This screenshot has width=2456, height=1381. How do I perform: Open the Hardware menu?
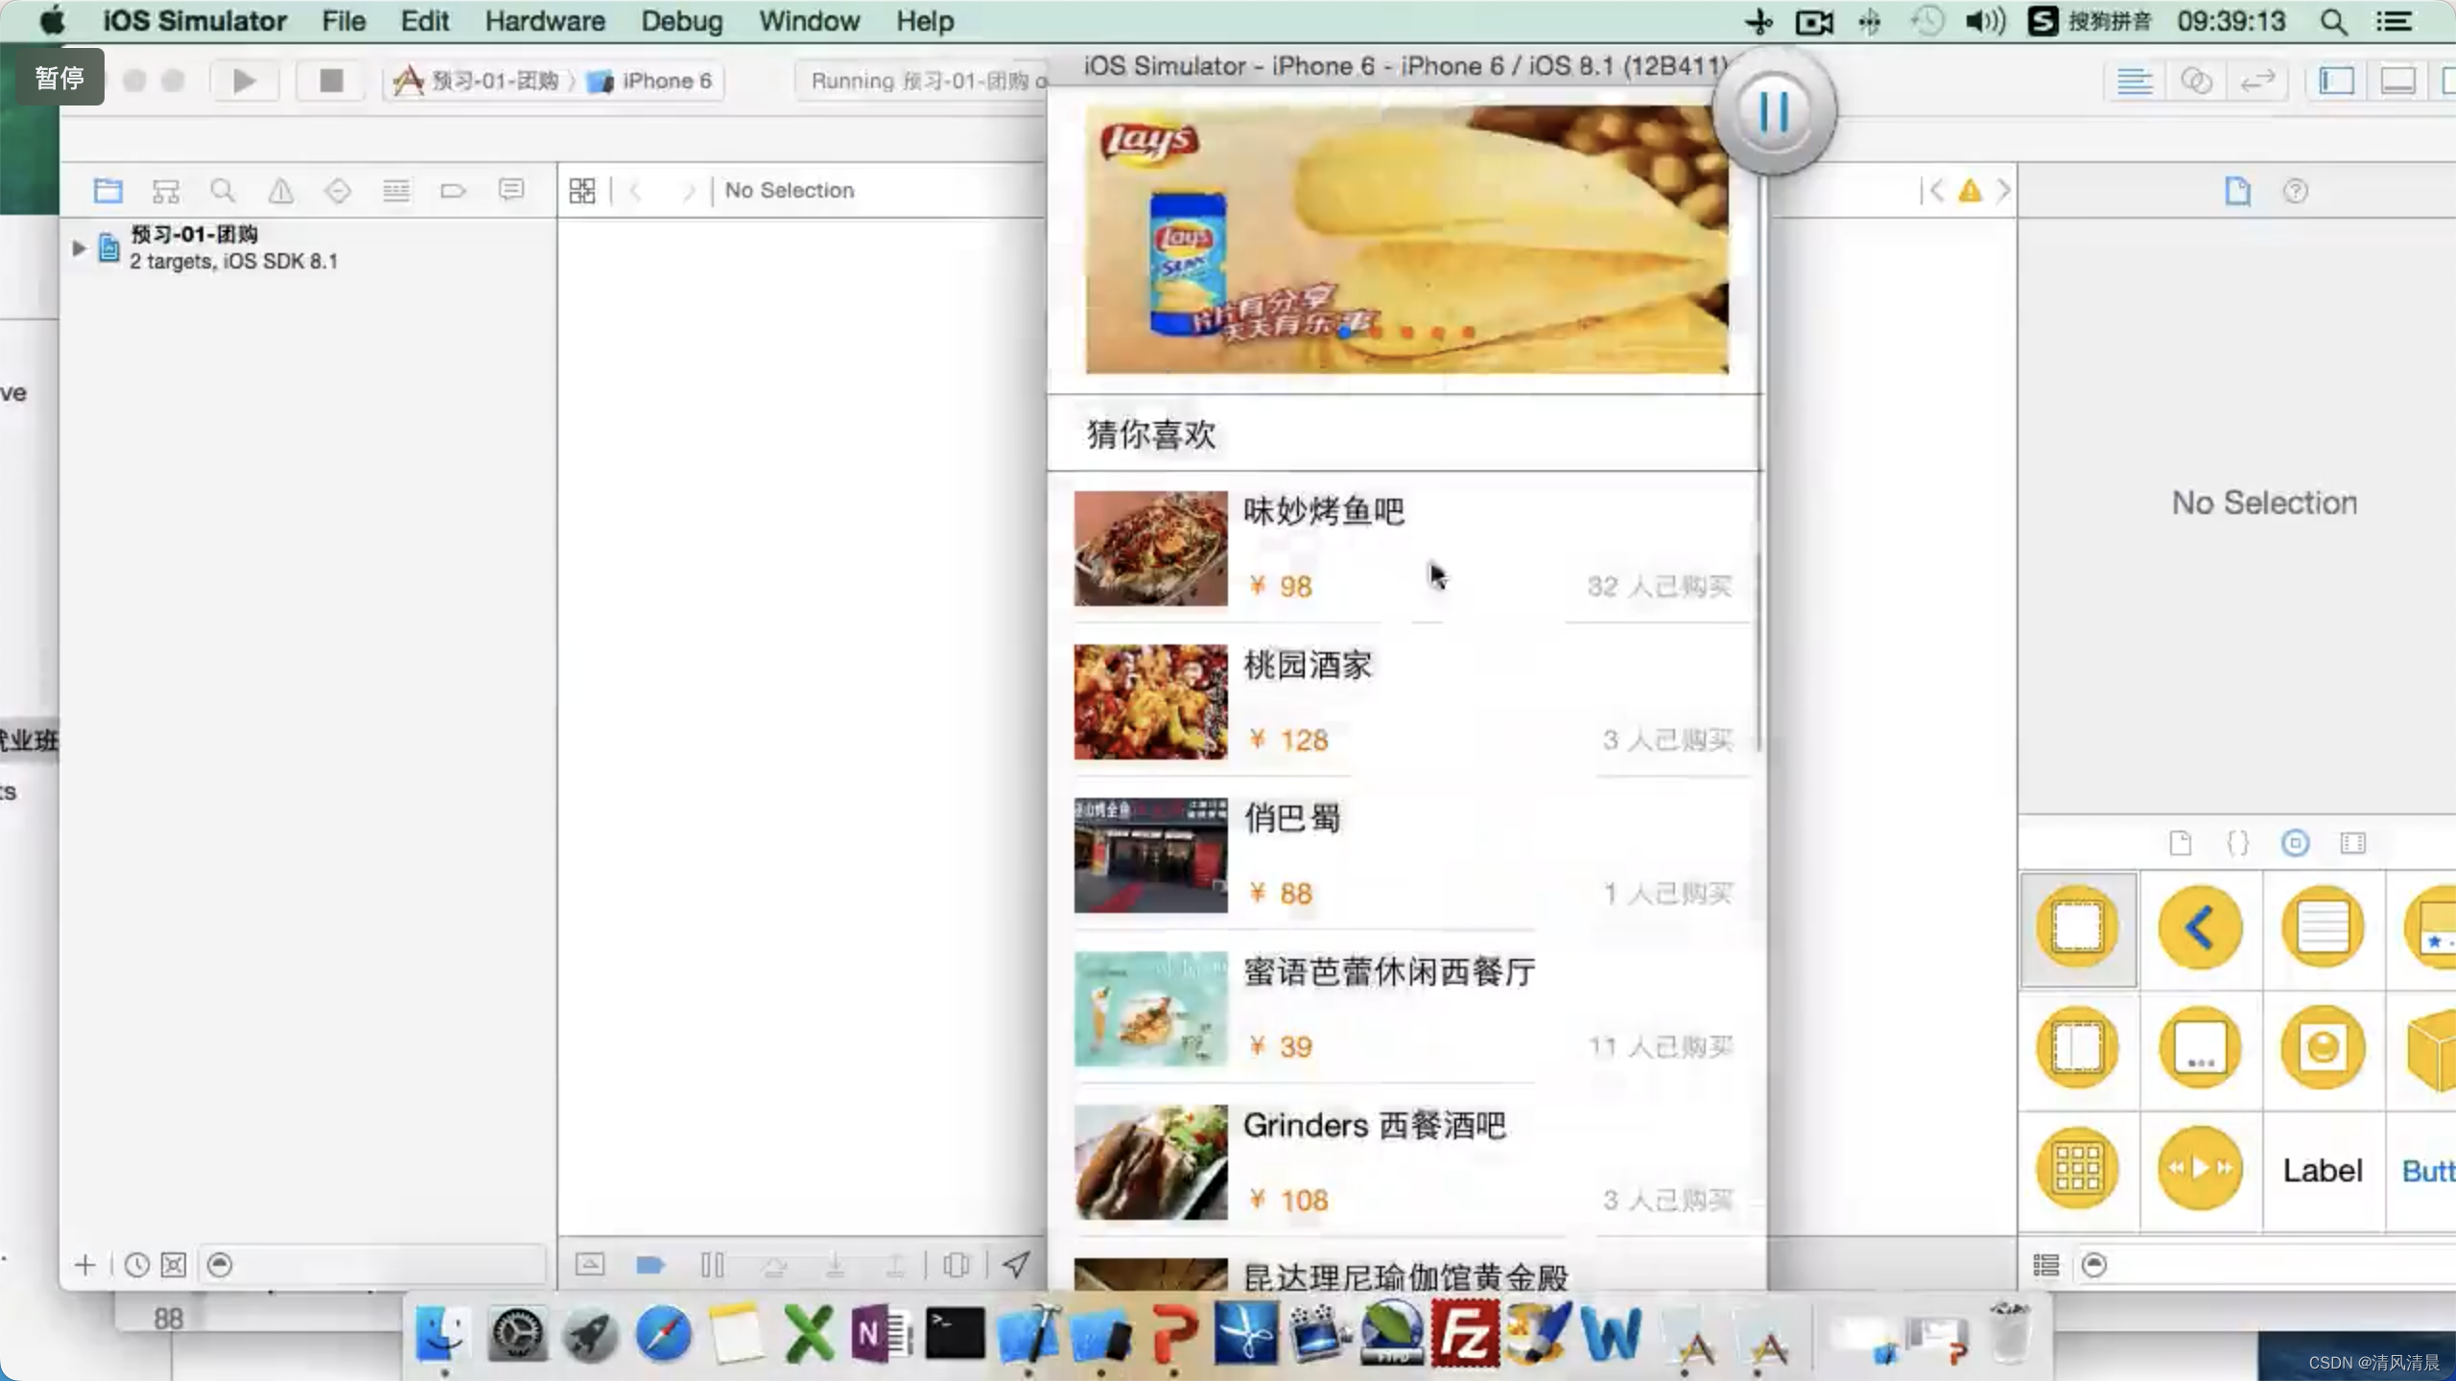[544, 21]
